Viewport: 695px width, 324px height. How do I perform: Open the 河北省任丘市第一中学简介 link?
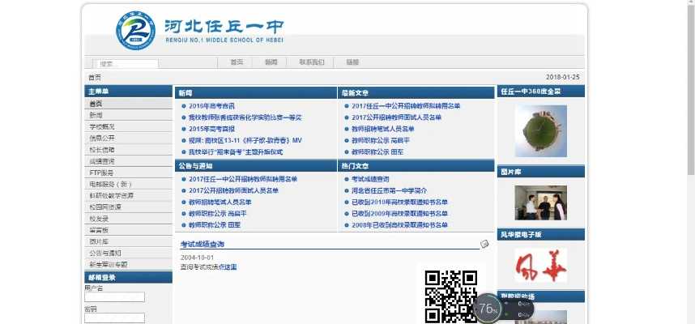point(390,190)
